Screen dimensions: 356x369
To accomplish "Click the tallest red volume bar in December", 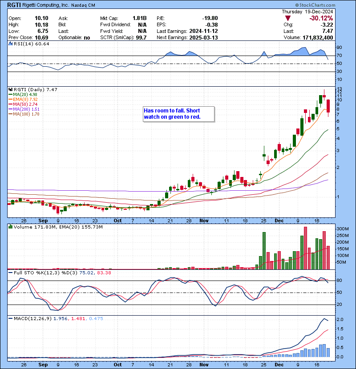I will tap(305, 248).
